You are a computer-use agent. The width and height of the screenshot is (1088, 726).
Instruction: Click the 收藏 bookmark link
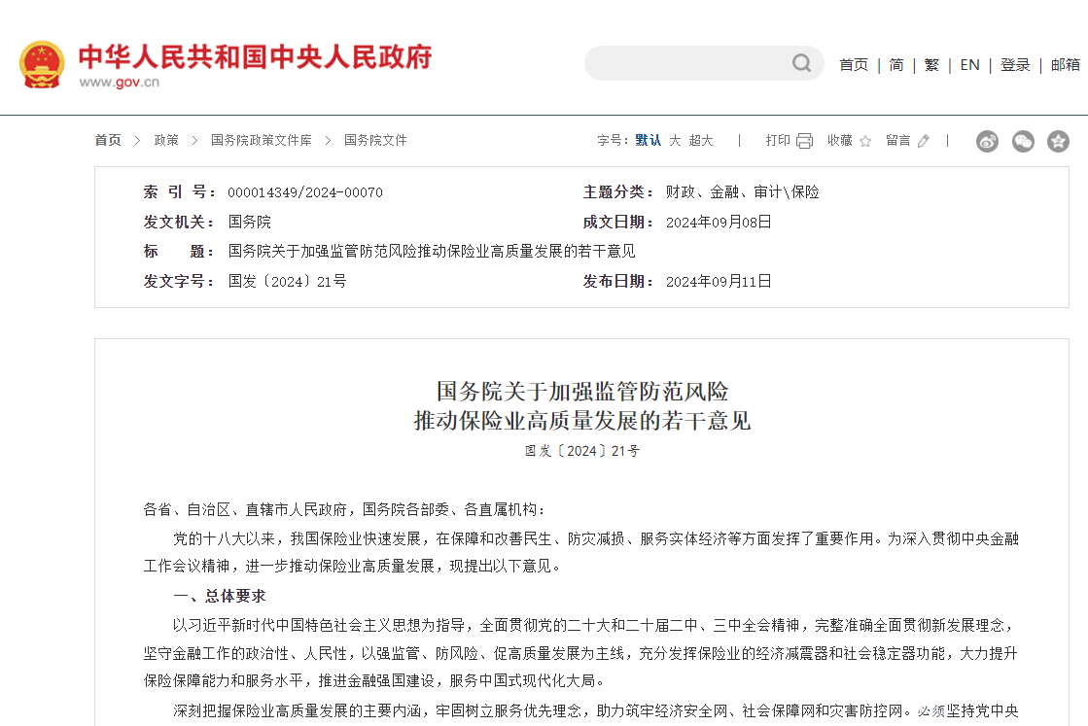pyautogui.click(x=840, y=140)
